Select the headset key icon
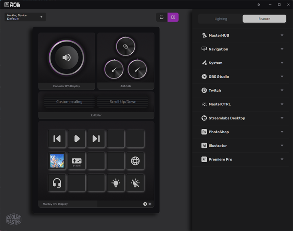This screenshot has width=293, height=231. 57,183
